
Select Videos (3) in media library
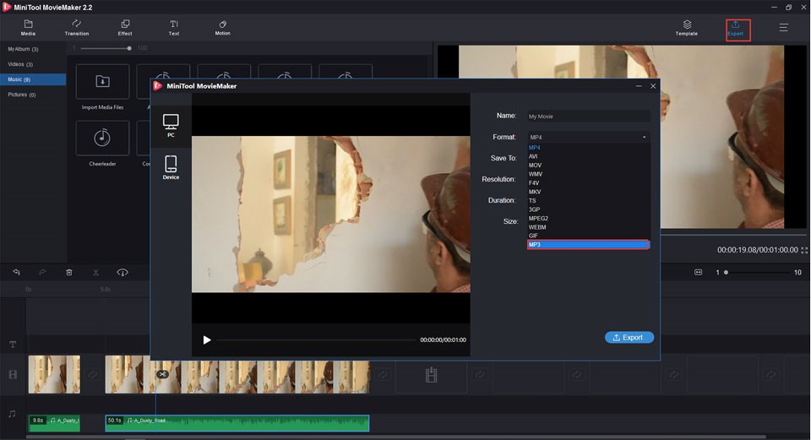pyautogui.click(x=20, y=64)
